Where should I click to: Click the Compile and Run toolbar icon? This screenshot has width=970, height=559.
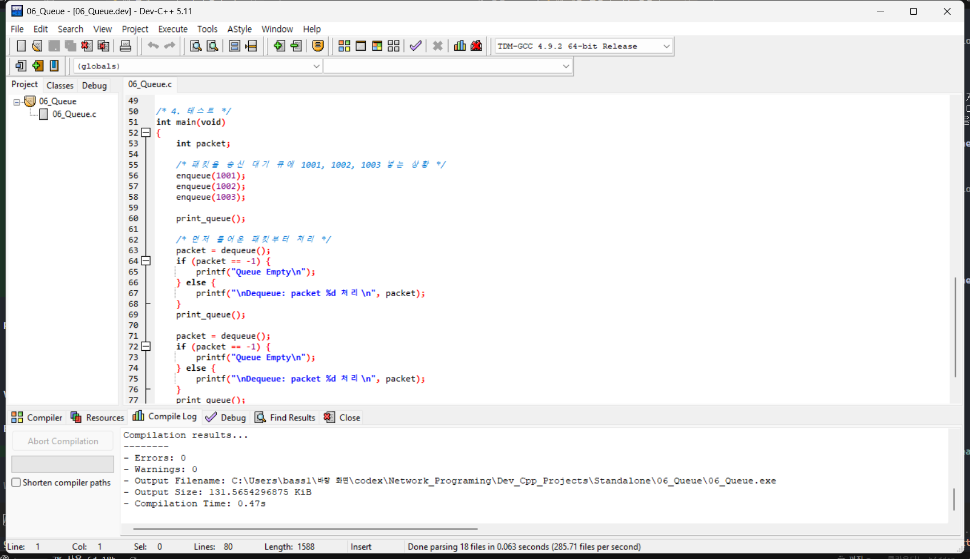pyautogui.click(x=377, y=46)
